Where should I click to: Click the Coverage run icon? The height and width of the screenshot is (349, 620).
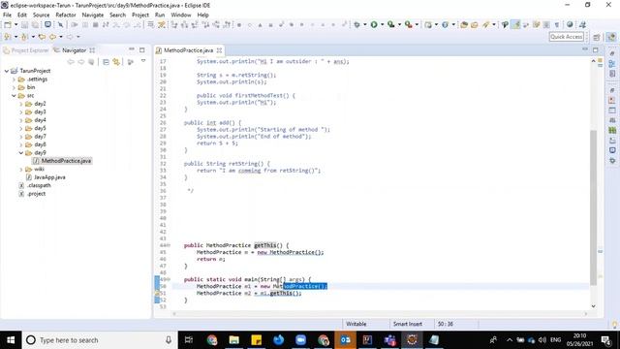click(391, 24)
